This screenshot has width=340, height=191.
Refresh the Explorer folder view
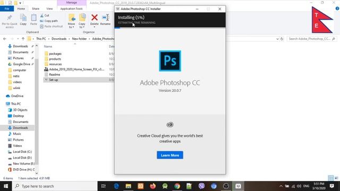pos(282,39)
